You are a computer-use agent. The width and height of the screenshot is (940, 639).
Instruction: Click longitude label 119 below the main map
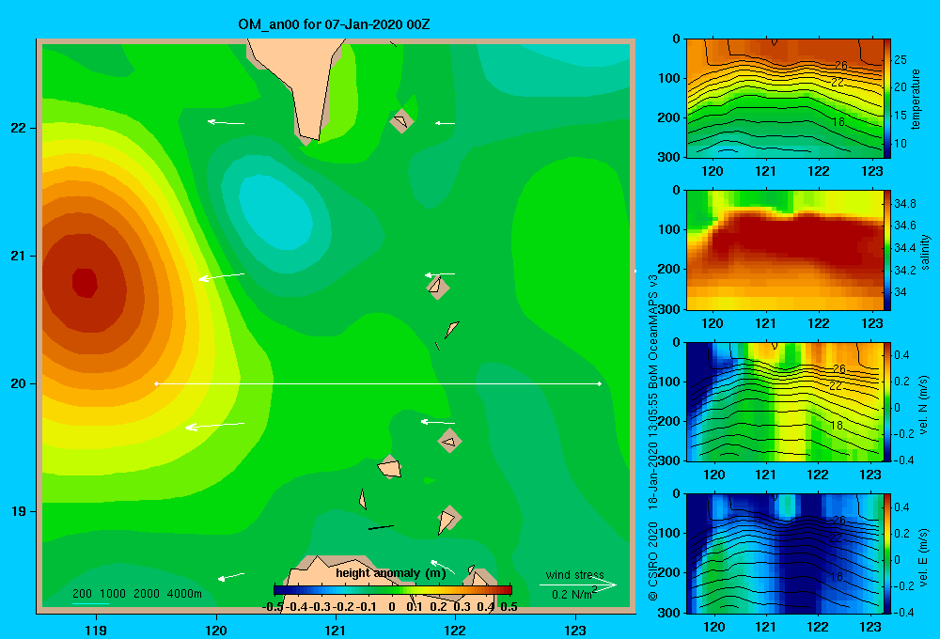click(x=96, y=630)
